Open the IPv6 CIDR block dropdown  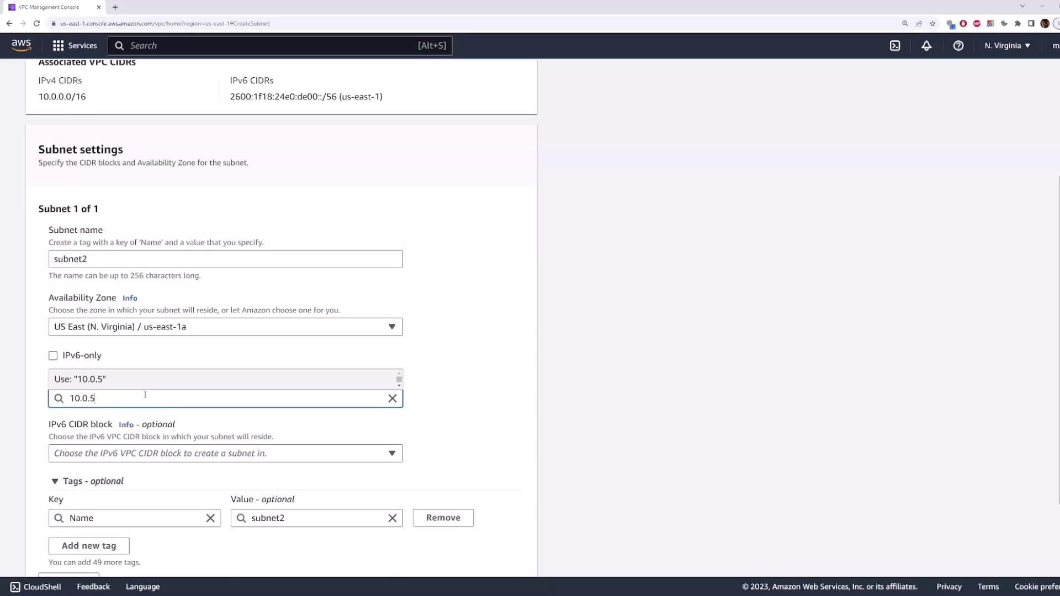pyautogui.click(x=225, y=454)
